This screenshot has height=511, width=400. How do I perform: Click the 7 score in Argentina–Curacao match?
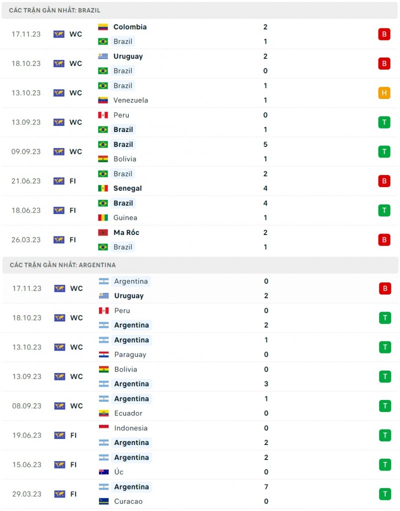(266, 487)
